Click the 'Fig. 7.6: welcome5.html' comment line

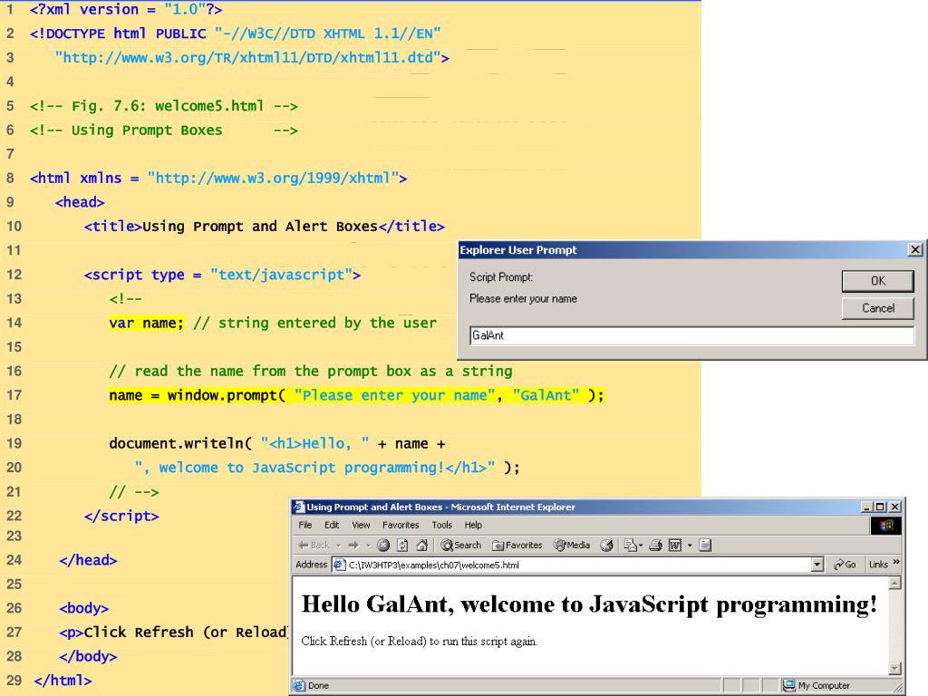click(x=164, y=106)
